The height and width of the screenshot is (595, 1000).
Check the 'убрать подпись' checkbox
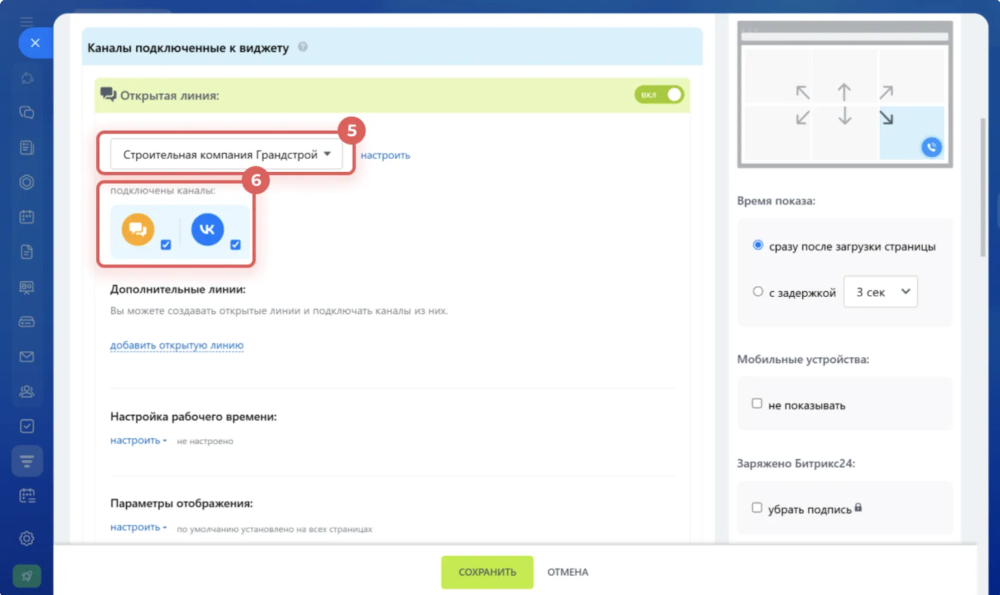coord(757,507)
